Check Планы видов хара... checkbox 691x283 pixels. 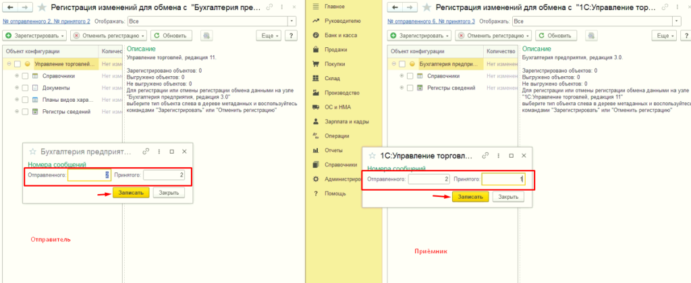click(25, 100)
